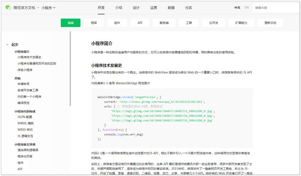Open 你的第一个小程序 sidebar link
301x176 pixels.
click(x=29, y=97)
